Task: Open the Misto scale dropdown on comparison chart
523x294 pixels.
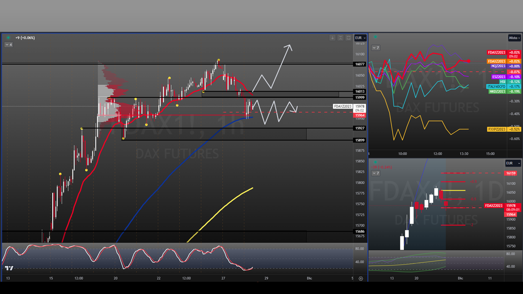Action: [514, 38]
